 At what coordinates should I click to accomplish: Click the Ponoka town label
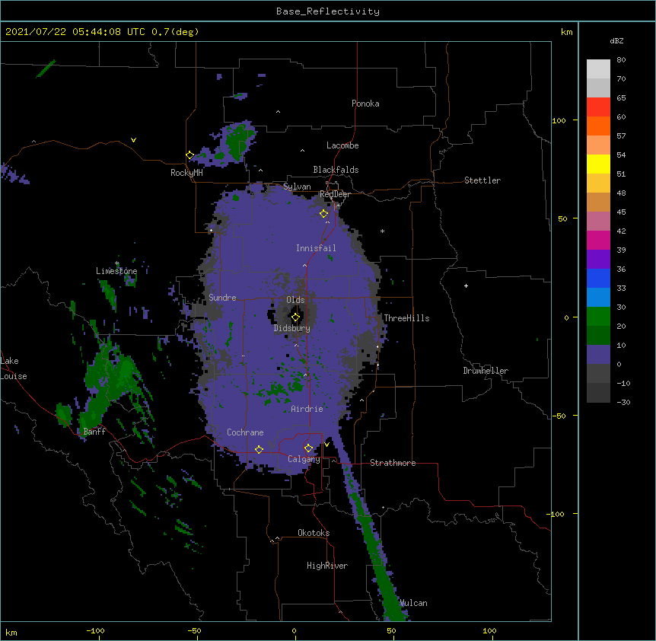(365, 104)
